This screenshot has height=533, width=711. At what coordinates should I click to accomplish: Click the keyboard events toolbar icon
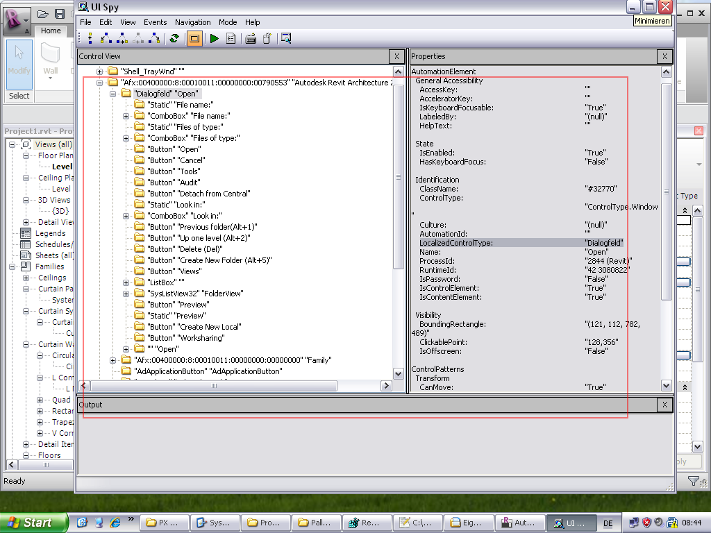[251, 38]
